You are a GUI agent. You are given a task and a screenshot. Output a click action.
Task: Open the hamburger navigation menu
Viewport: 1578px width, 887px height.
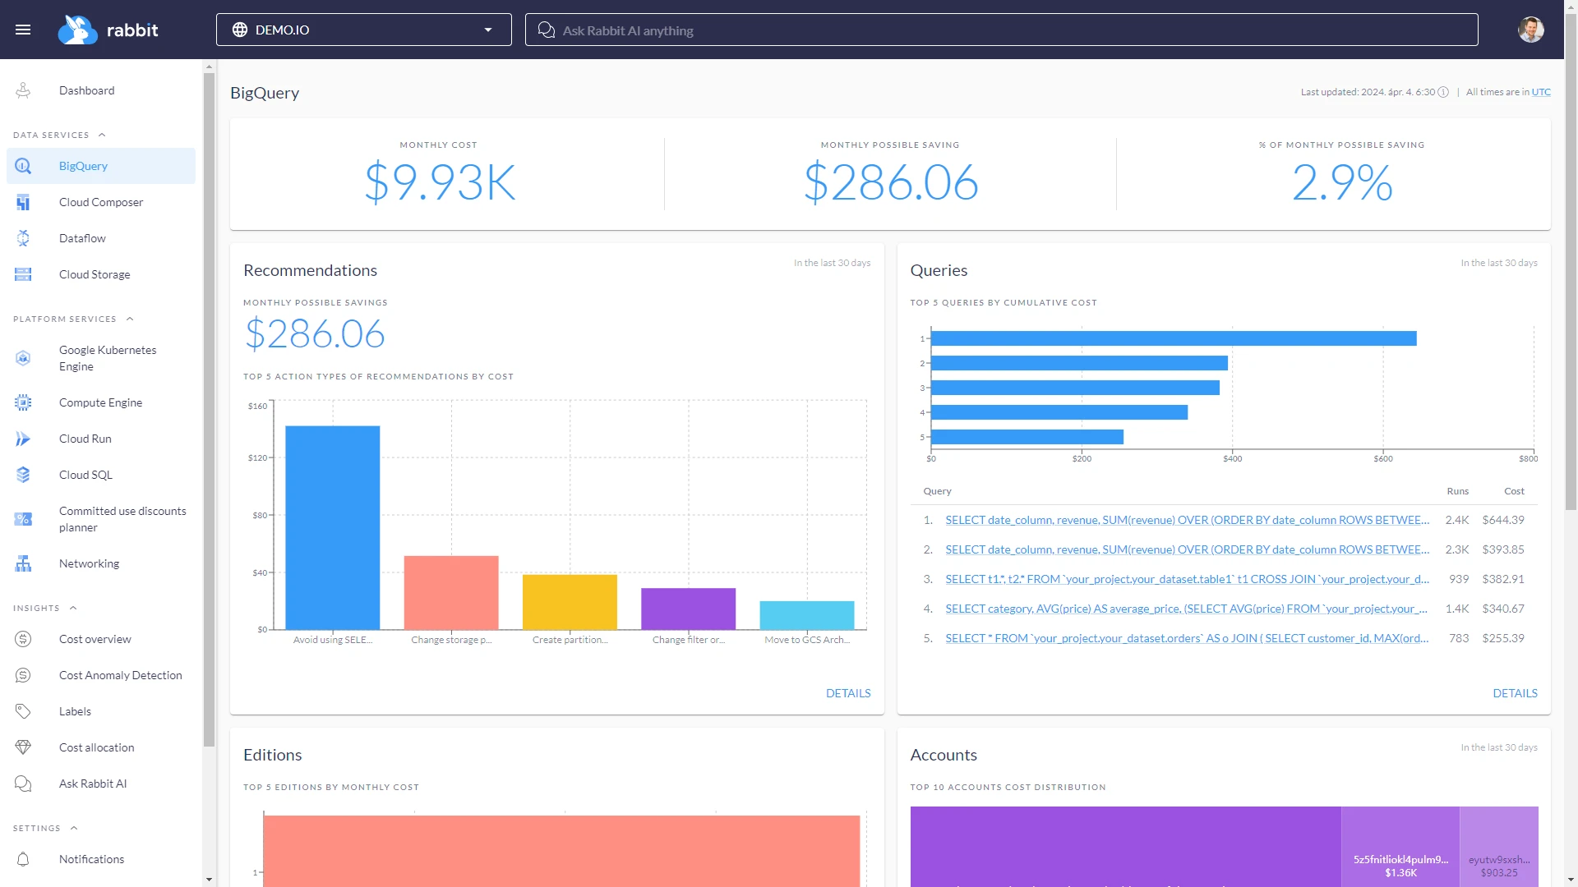(23, 30)
